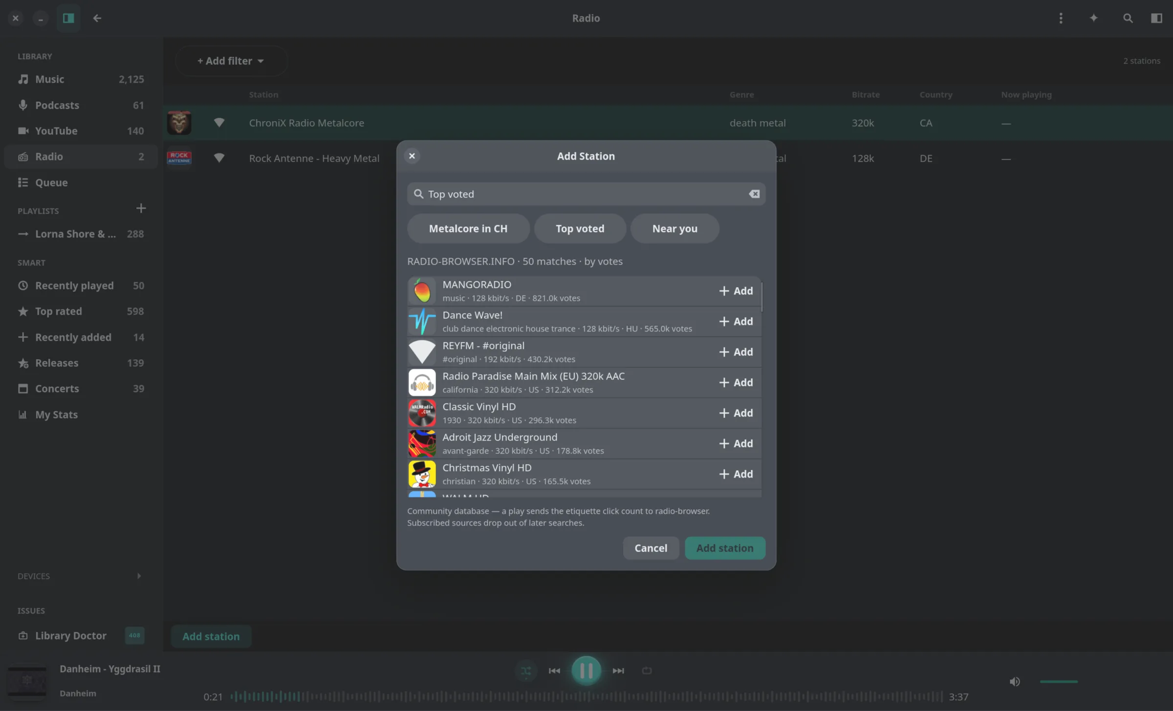Click the REYFM station logo

(422, 352)
